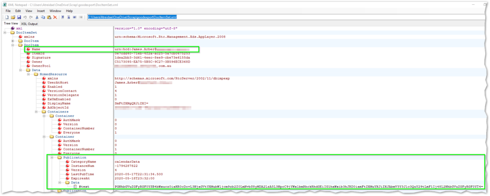Viewport: 490px width, 196px height.
Task: Click the Nudge node up icon
Action: pos(63,17)
